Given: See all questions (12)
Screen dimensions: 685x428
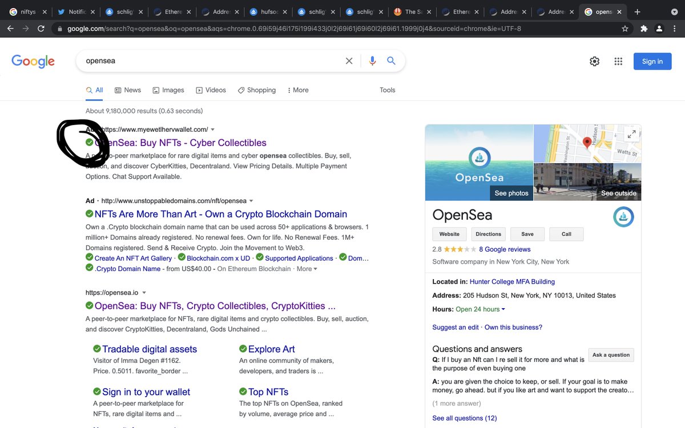Looking at the screenshot, I should point(464,418).
